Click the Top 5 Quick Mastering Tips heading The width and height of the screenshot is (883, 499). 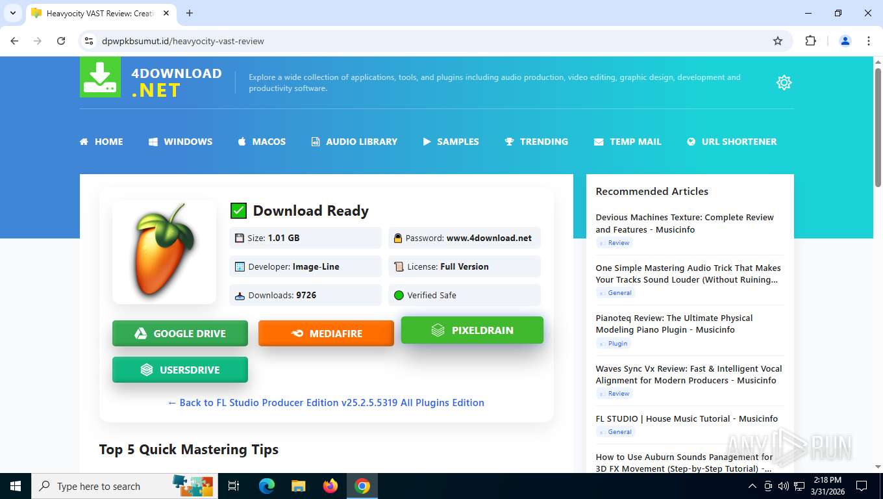coord(189,450)
